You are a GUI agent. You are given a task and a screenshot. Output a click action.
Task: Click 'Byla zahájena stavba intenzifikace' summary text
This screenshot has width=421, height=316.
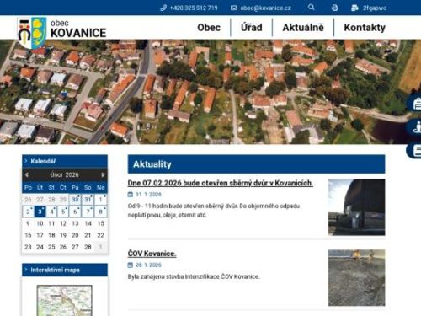pos(194,276)
